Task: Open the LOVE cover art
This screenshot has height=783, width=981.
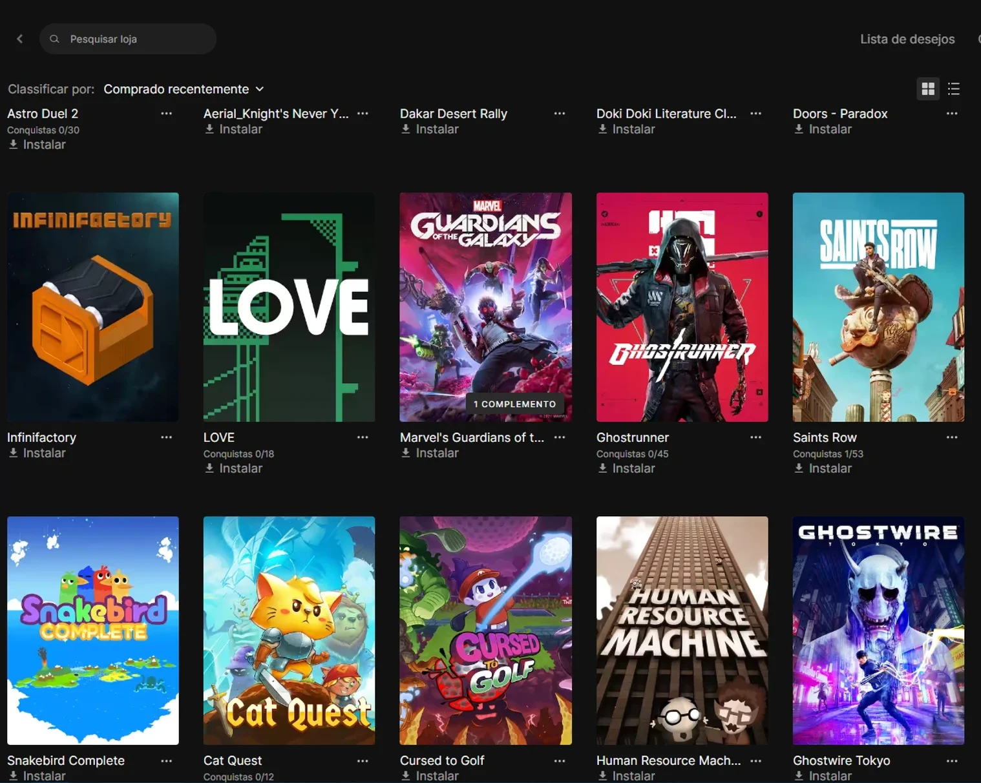Action: pyautogui.click(x=290, y=307)
